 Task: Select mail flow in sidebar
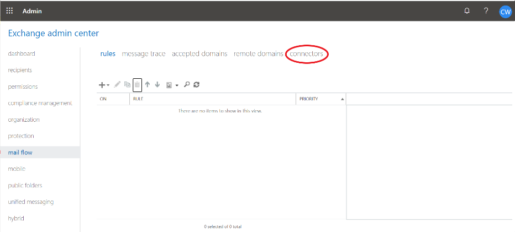click(40, 153)
